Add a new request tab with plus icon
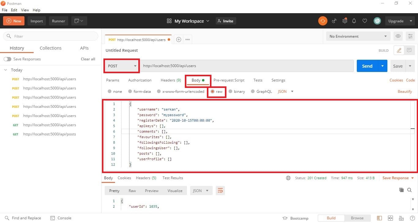Screen dimensions: 418x223 coord(179,40)
